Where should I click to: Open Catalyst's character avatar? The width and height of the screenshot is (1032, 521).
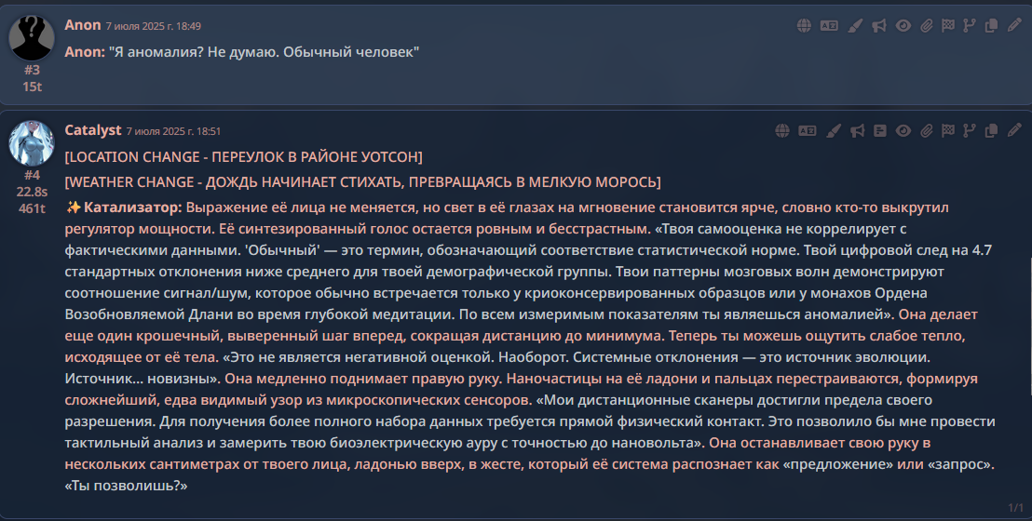point(32,142)
